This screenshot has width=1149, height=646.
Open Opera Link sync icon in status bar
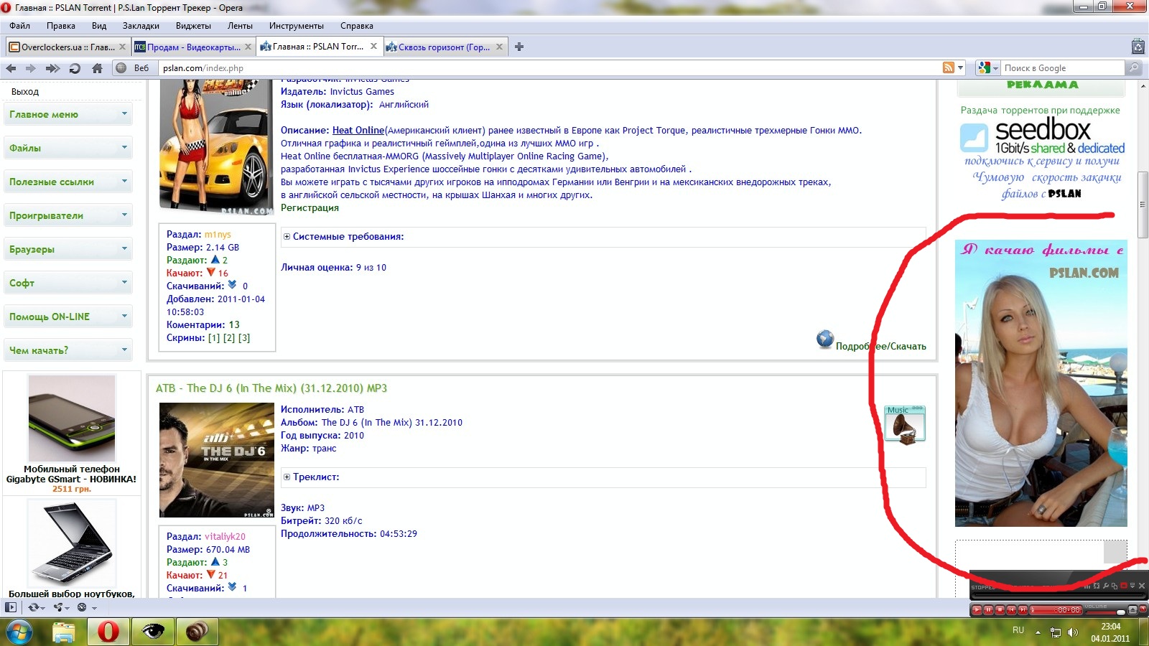point(33,607)
